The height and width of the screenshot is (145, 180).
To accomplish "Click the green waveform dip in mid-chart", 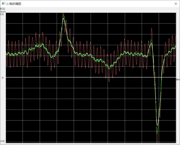I will pos(109,68).
